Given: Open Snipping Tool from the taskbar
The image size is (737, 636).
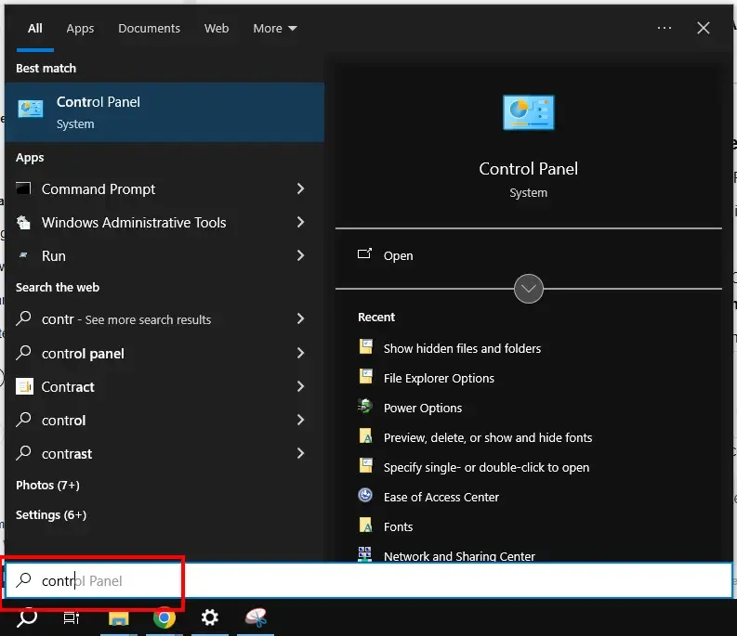Looking at the screenshot, I should click(x=256, y=617).
